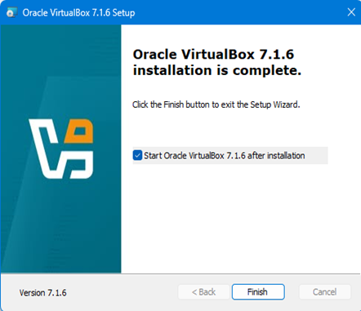Click the greyed-out Cancel button
The image size is (361, 311).
click(324, 292)
